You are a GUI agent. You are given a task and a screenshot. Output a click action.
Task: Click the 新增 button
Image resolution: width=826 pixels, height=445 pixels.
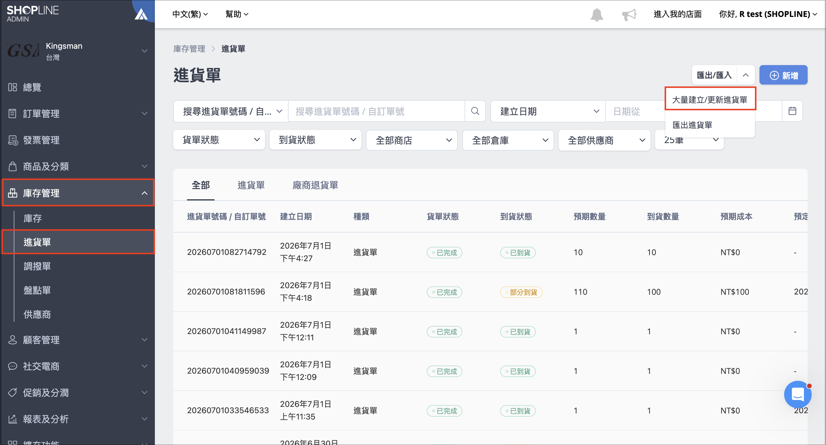click(783, 75)
